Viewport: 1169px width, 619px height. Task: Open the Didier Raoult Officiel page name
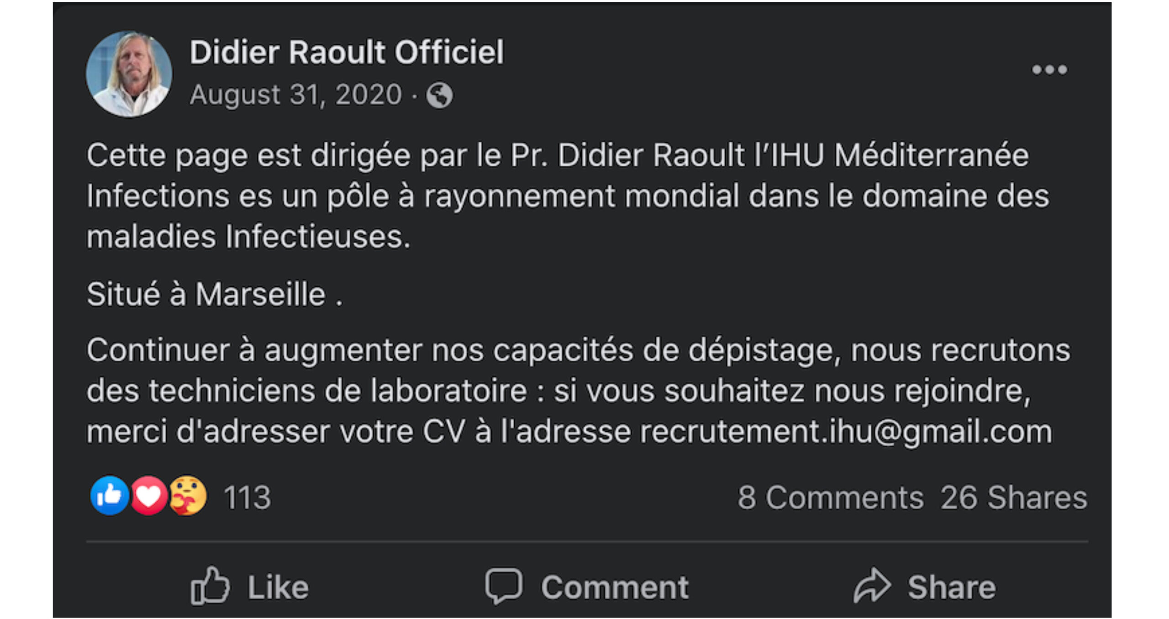[347, 52]
